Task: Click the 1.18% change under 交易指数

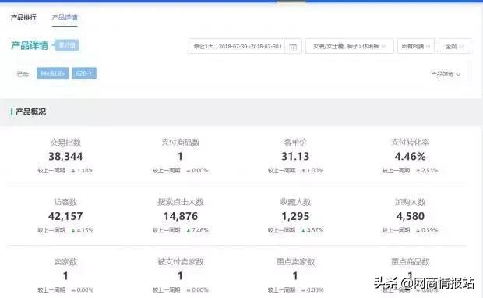Action: 85,171
